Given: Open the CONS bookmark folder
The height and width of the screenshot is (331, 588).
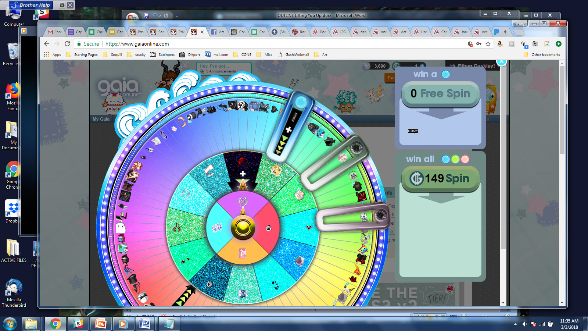Looking at the screenshot, I should pyautogui.click(x=243, y=54).
